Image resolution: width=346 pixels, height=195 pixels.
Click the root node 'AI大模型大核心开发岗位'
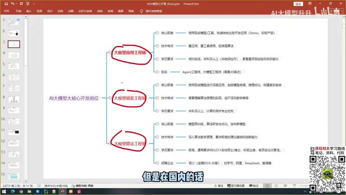click(74, 98)
